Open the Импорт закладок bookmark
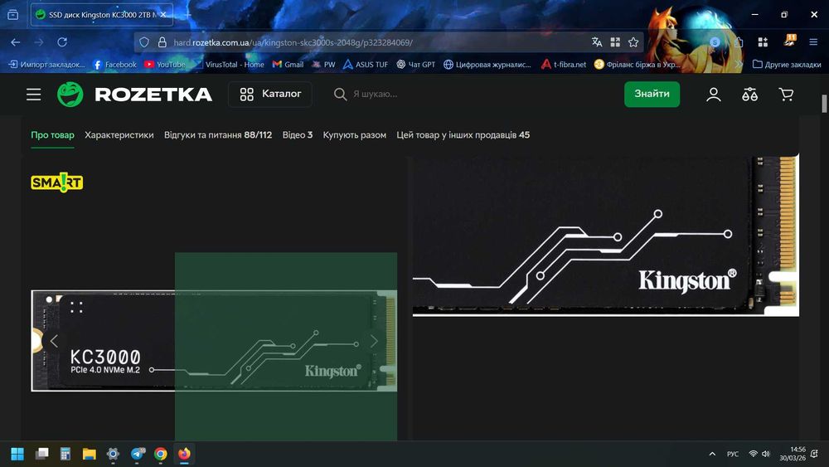The image size is (829, 467). (x=46, y=65)
